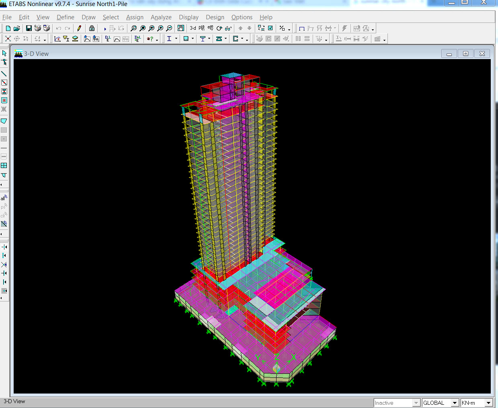Toggle Snap to Midpoints and Ends
Viewport: 498px width, 408px height.
pyautogui.click(x=4, y=256)
